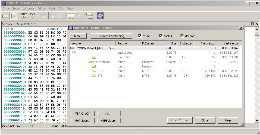Screen dimensions: 260x135
Task: Click the greyed new-page toolbar icon
Action: point(43,16)
